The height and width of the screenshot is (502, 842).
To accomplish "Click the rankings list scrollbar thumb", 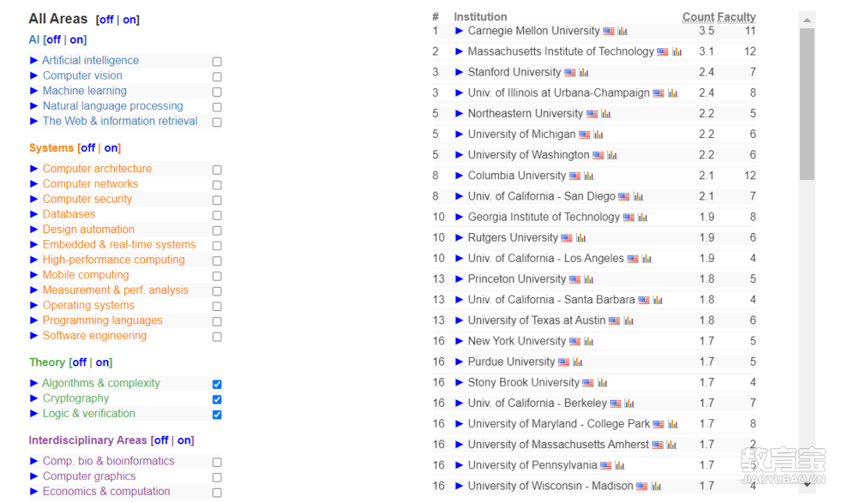I will tap(807, 104).
